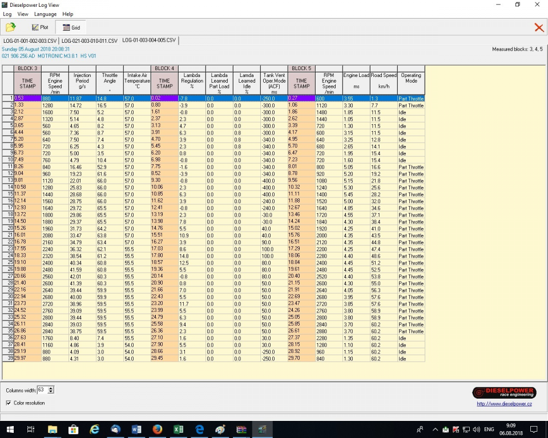Click the open log file folder icon
Viewport: 548px width, 438px height.
pyautogui.click(x=11, y=27)
